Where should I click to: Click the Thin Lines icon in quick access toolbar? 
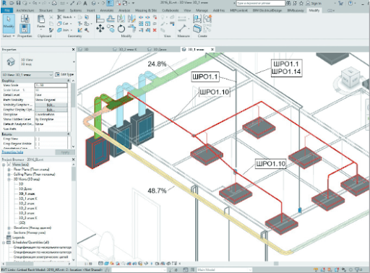[110, 3]
